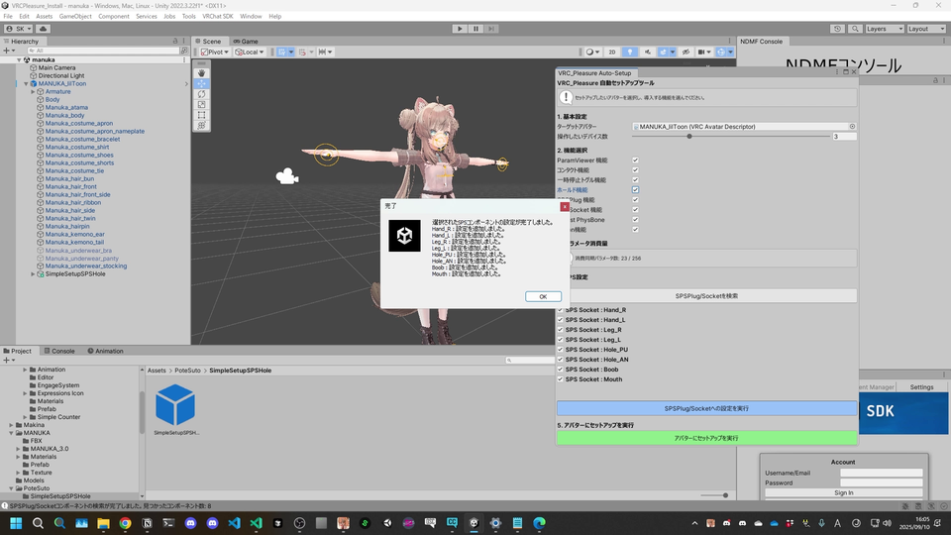Screen dimensions: 951x535
Task: Open the scene camera settings icon
Action: click(703, 53)
